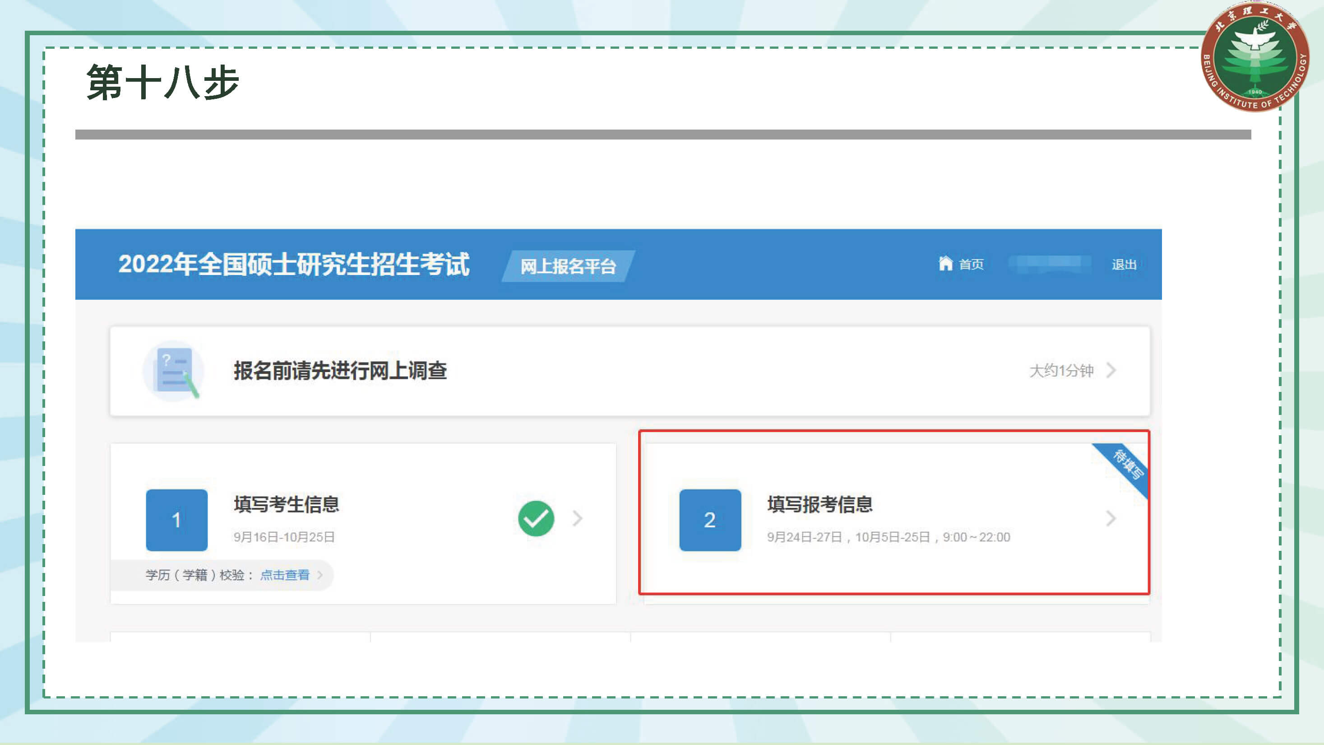Click 退出 to log out

1124,264
